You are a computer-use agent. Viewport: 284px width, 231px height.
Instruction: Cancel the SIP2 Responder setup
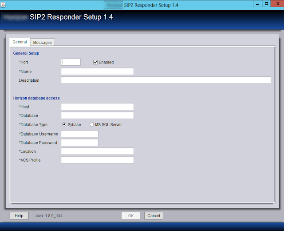click(x=154, y=216)
